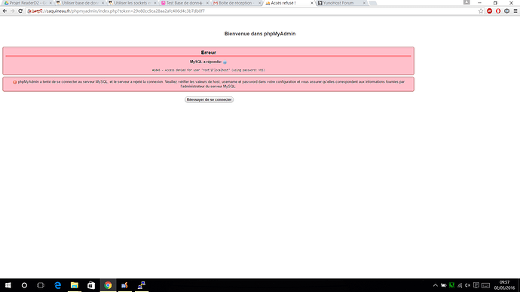Click the Chrome icon on the taskbar
520x292 pixels.
tap(108, 285)
